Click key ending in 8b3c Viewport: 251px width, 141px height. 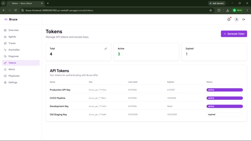click(97, 98)
